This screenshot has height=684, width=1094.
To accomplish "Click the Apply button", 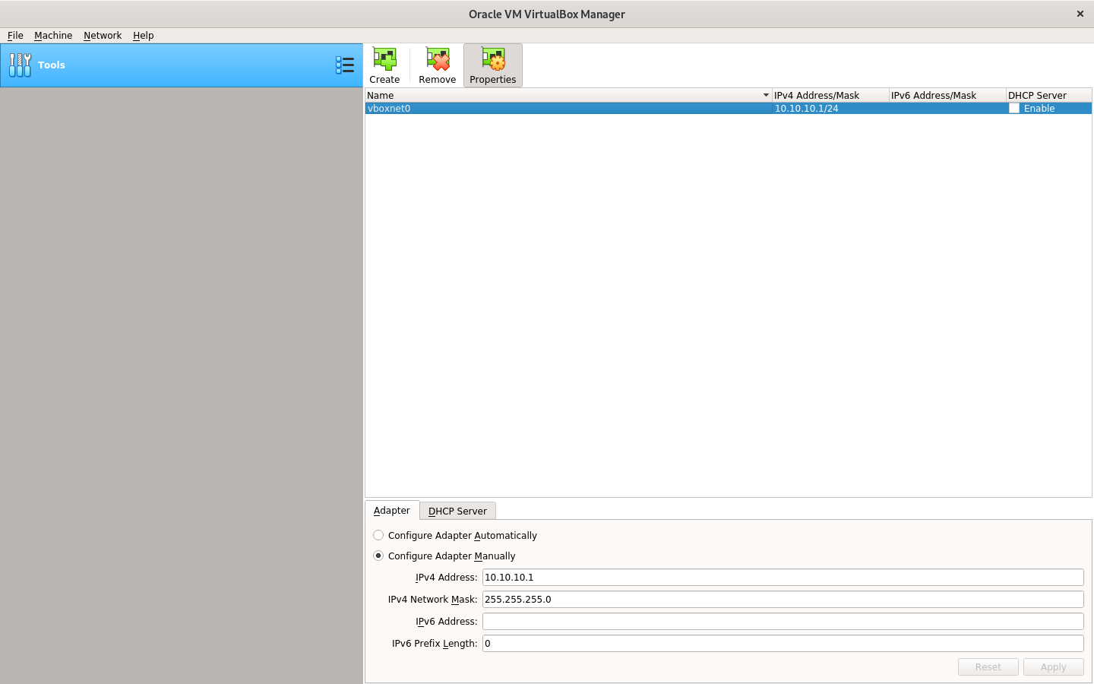I will pyautogui.click(x=1053, y=667).
